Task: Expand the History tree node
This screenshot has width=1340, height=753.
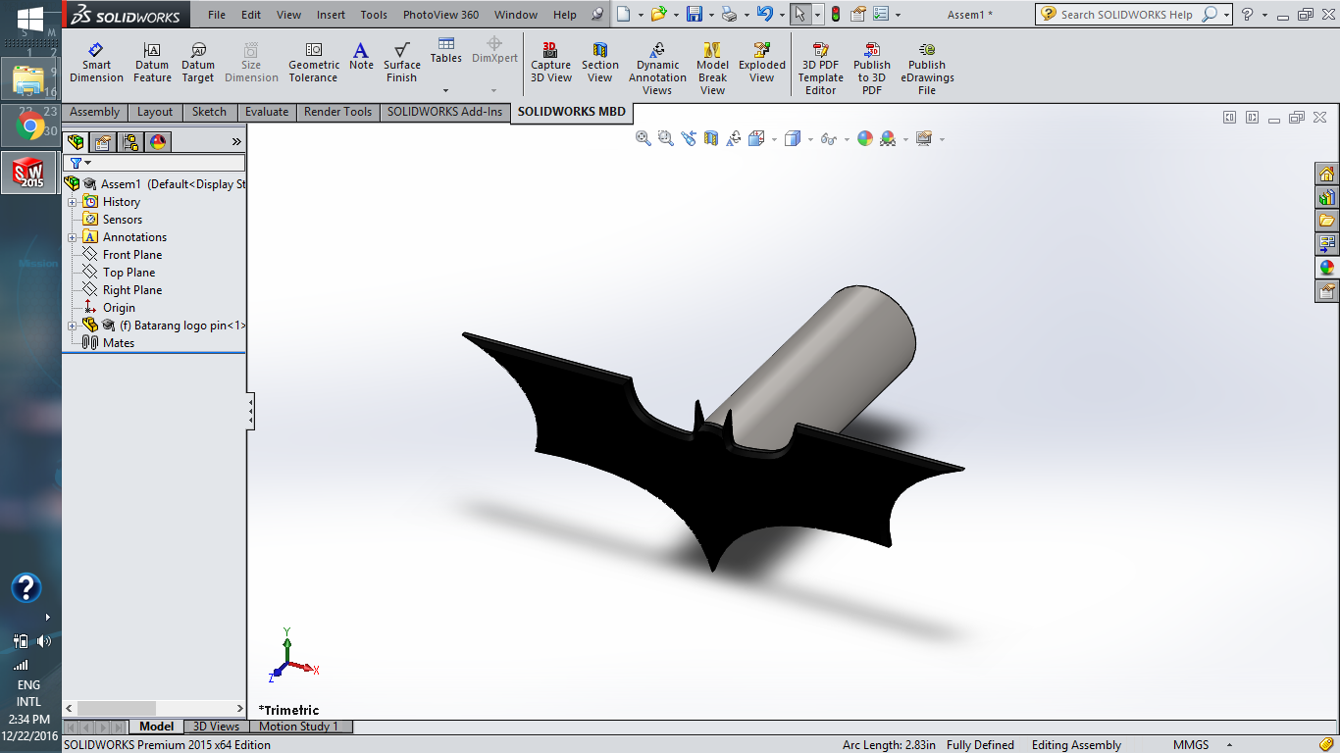Action: 72,202
